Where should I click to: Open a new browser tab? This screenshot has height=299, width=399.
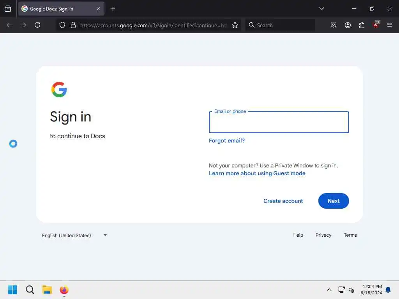coord(113,9)
